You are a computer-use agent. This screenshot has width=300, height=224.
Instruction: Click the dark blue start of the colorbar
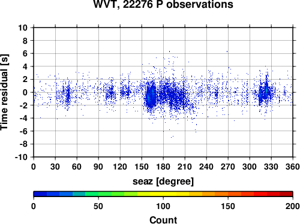point(40,194)
